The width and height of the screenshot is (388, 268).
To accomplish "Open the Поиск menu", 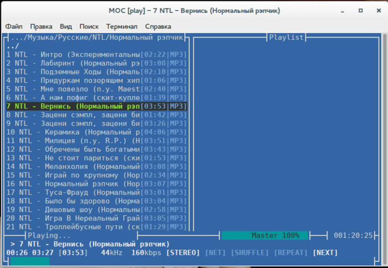I will (x=89, y=27).
